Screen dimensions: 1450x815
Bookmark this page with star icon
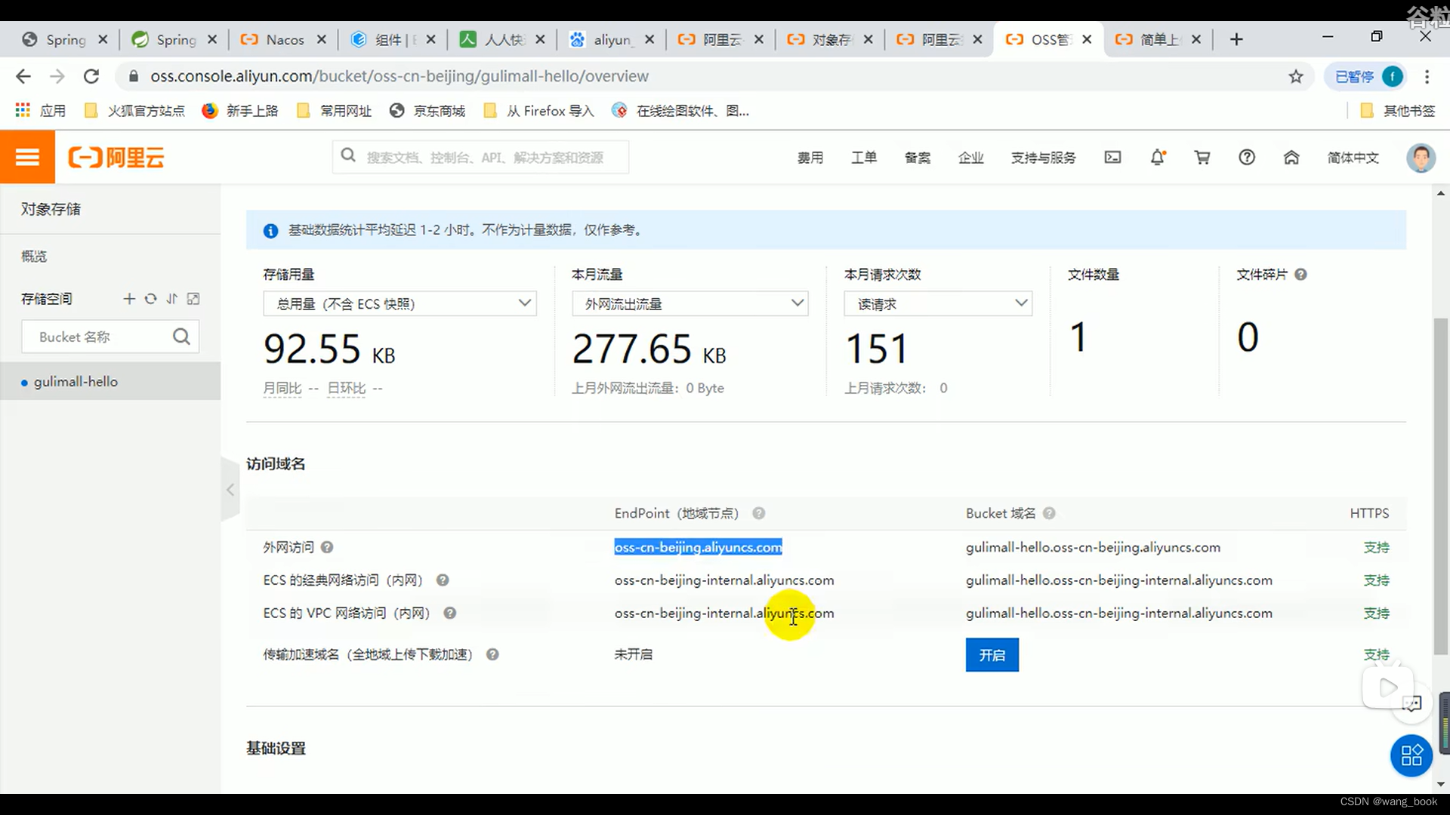(1296, 76)
